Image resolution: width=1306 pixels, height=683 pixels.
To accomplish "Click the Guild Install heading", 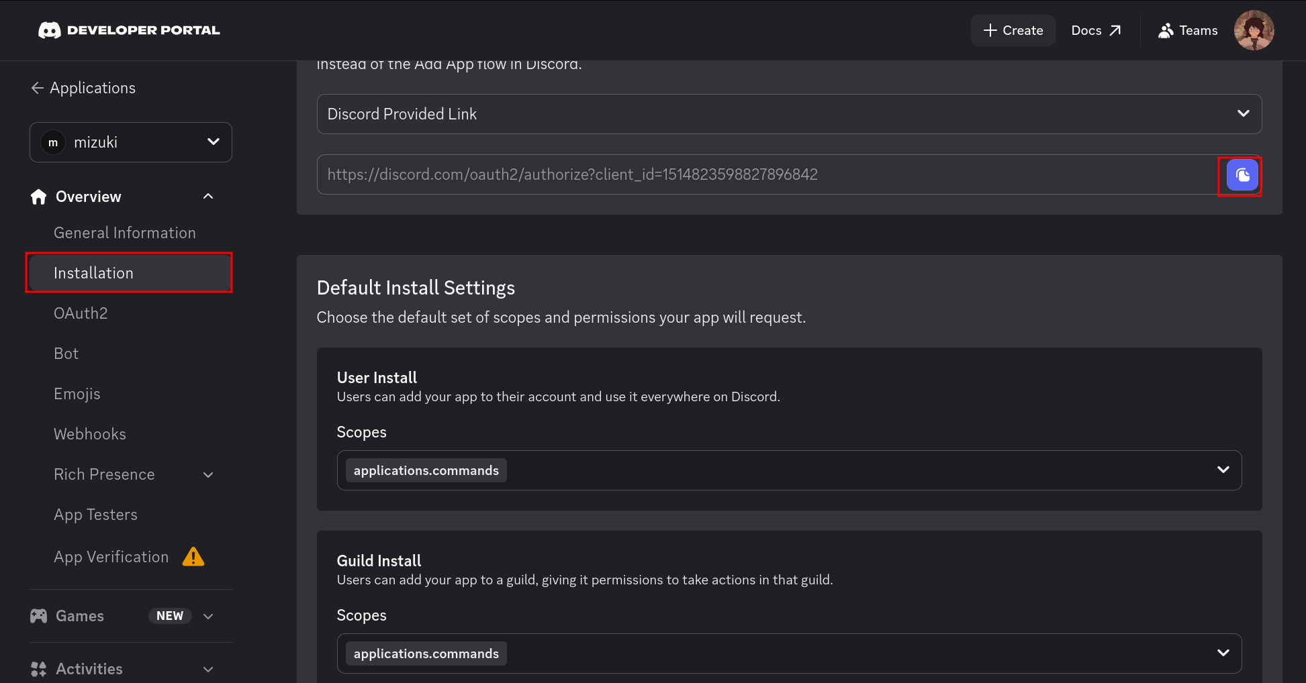I will click(x=379, y=561).
